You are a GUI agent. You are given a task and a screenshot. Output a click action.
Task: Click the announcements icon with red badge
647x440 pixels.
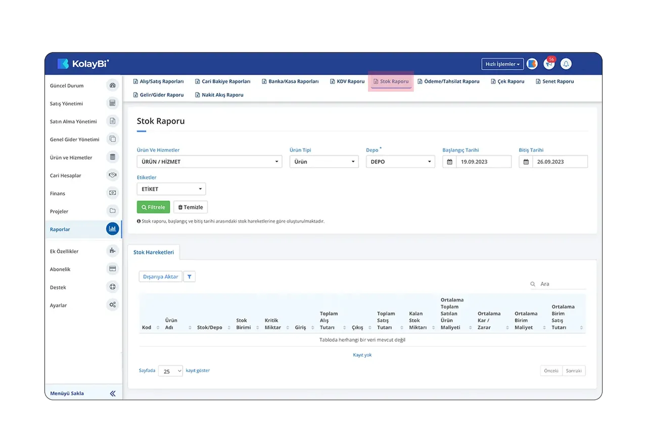point(549,64)
